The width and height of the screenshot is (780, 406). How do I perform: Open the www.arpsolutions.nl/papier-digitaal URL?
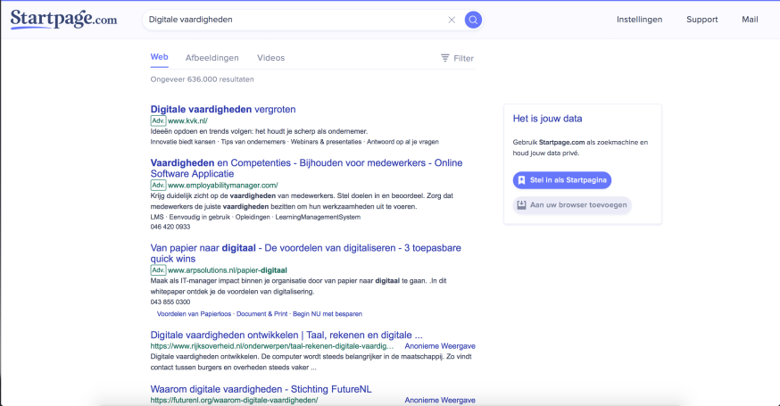click(228, 270)
